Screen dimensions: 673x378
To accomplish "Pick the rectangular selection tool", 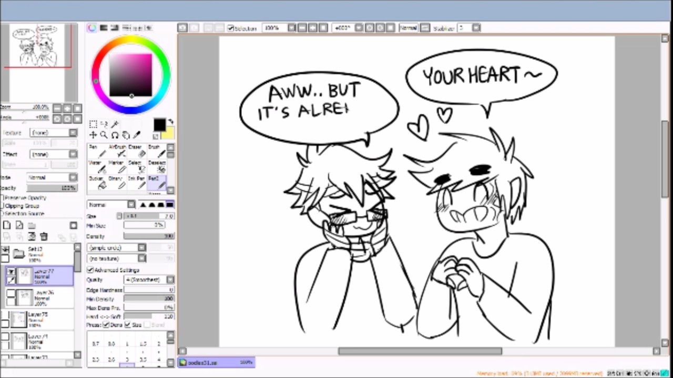I will (x=93, y=124).
